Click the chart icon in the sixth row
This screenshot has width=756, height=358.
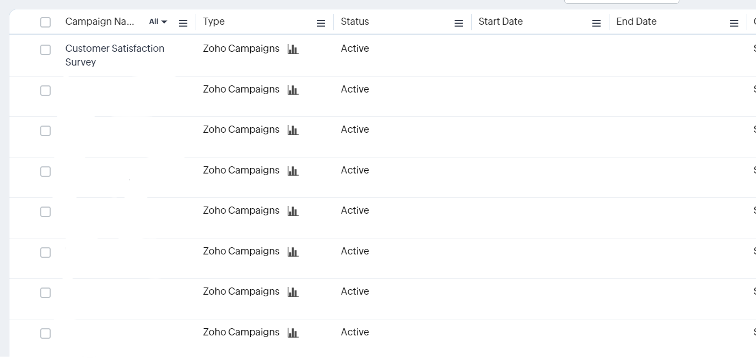click(x=293, y=252)
